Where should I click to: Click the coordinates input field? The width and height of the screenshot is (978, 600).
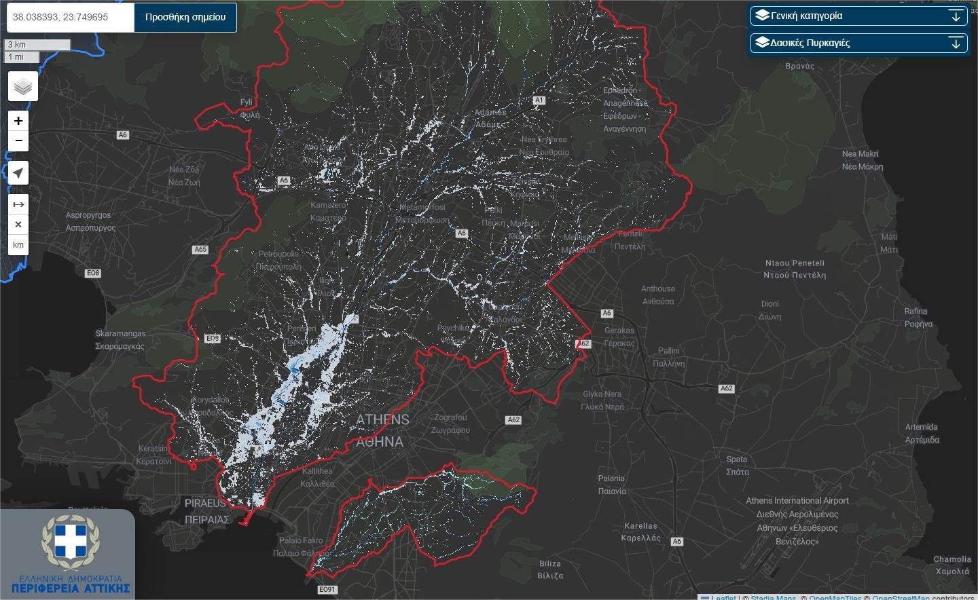click(71, 17)
